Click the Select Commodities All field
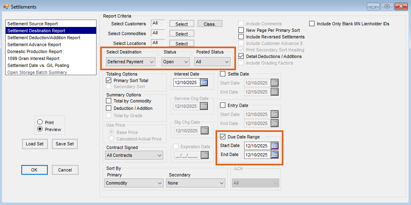The height and width of the screenshot is (205, 411). click(158, 33)
